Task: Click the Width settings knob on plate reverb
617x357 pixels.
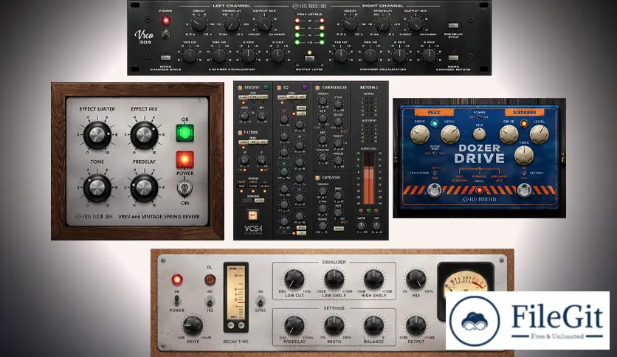Action: [334, 325]
